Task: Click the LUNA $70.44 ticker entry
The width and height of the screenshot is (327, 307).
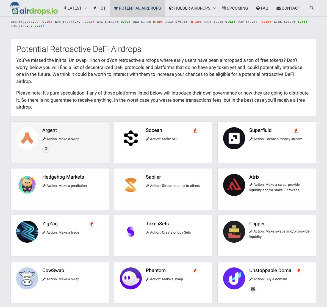Action: pyautogui.click(x=183, y=22)
